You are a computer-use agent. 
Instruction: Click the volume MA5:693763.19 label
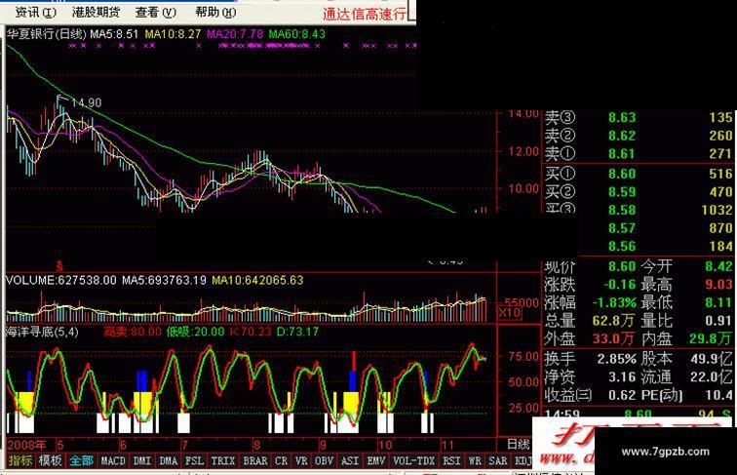[164, 280]
